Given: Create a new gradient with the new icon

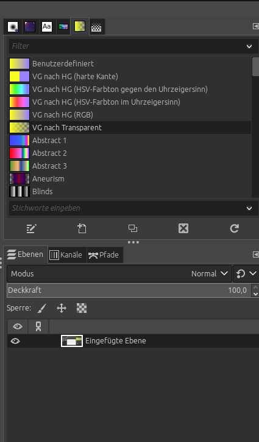Looking at the screenshot, I should click(x=82, y=228).
